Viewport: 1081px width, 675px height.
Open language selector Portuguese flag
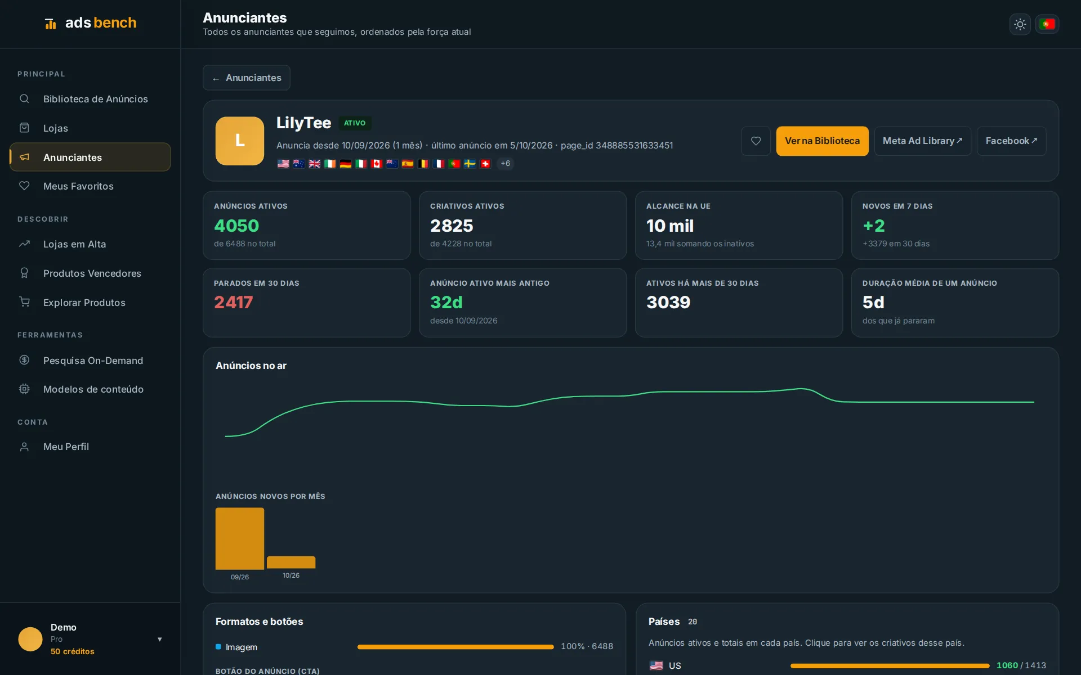tap(1047, 24)
